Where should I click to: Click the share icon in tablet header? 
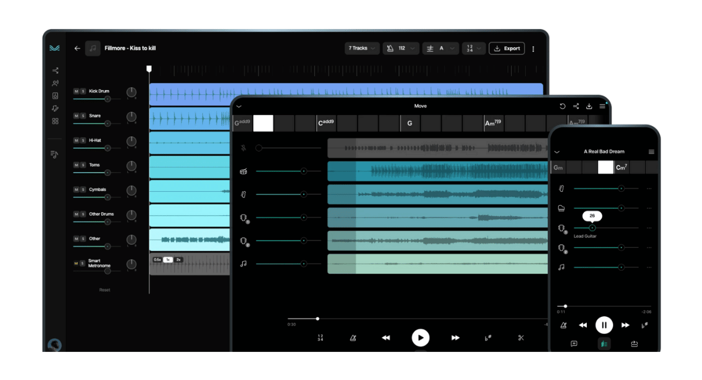tap(576, 106)
